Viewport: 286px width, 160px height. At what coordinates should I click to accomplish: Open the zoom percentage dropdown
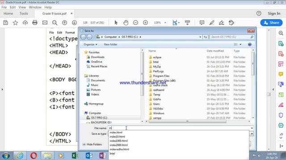click(165, 23)
